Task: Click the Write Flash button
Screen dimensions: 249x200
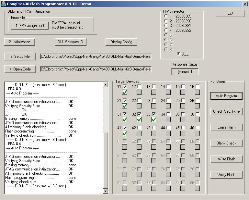Action: [x=226, y=159]
